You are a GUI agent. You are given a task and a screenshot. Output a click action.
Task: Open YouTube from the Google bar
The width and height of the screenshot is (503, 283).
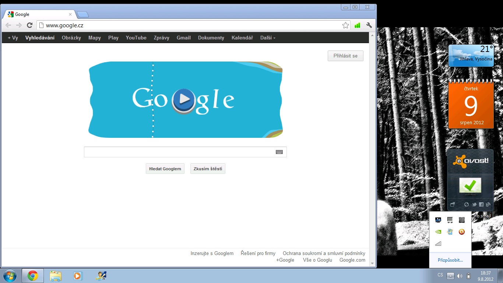pyautogui.click(x=136, y=38)
